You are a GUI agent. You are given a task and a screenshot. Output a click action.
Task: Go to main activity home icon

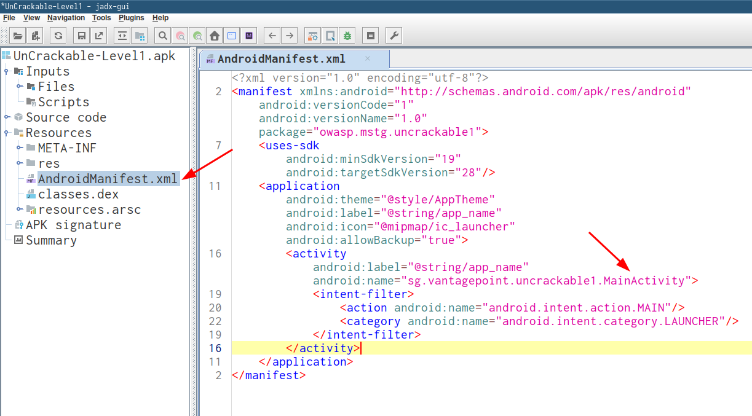tap(215, 35)
